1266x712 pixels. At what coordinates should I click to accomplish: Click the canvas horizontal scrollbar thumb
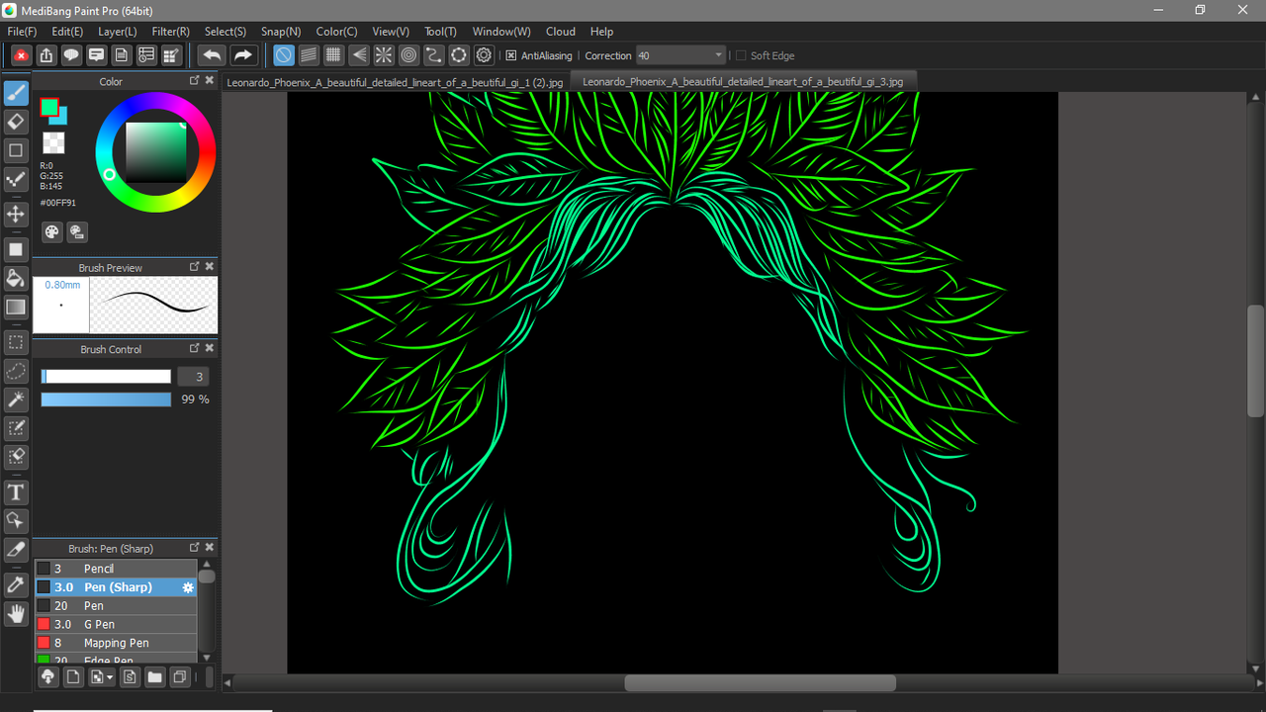click(x=760, y=683)
